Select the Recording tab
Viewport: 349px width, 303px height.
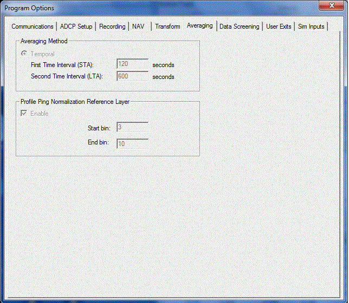112,27
